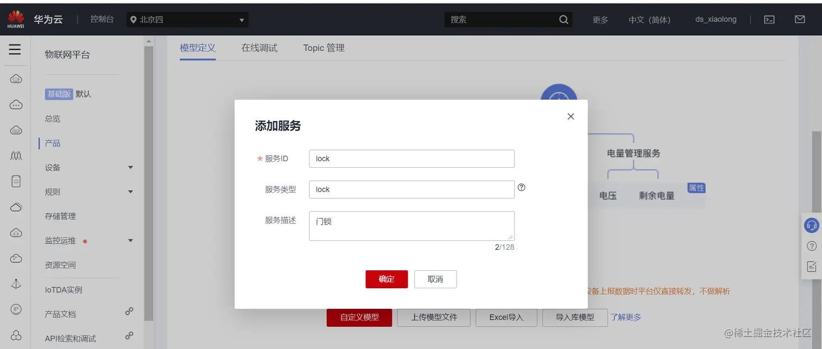
Task: Open IoTDA实例 in the sidebar
Action: click(64, 290)
